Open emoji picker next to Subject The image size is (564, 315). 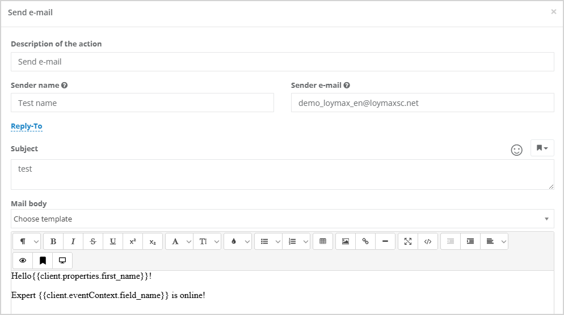(x=516, y=150)
